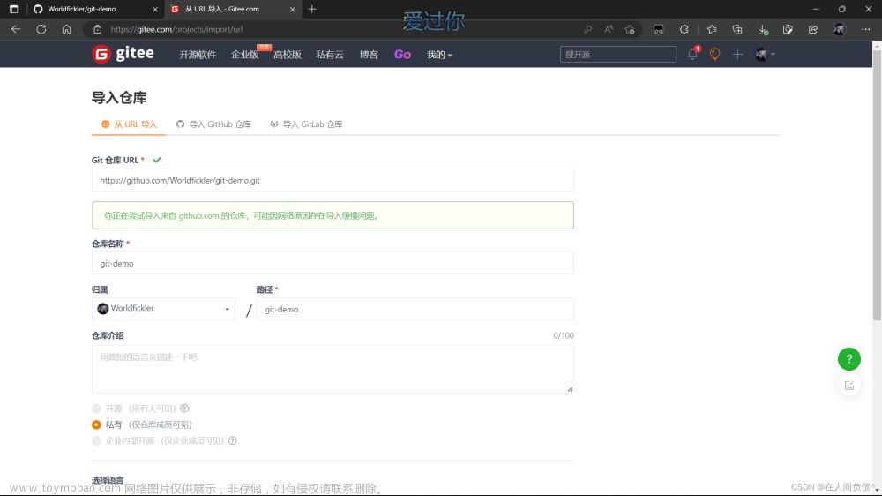Close the Gitee import browser tab
The width and height of the screenshot is (882, 496).
pyautogui.click(x=293, y=9)
